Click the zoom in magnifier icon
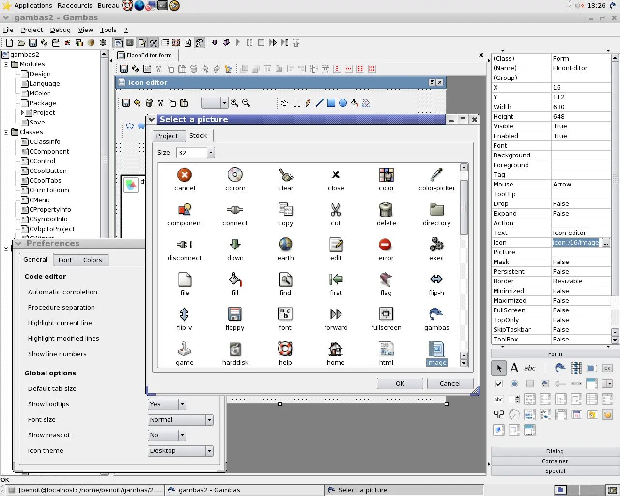Screen dimensions: 620x496 point(234,103)
